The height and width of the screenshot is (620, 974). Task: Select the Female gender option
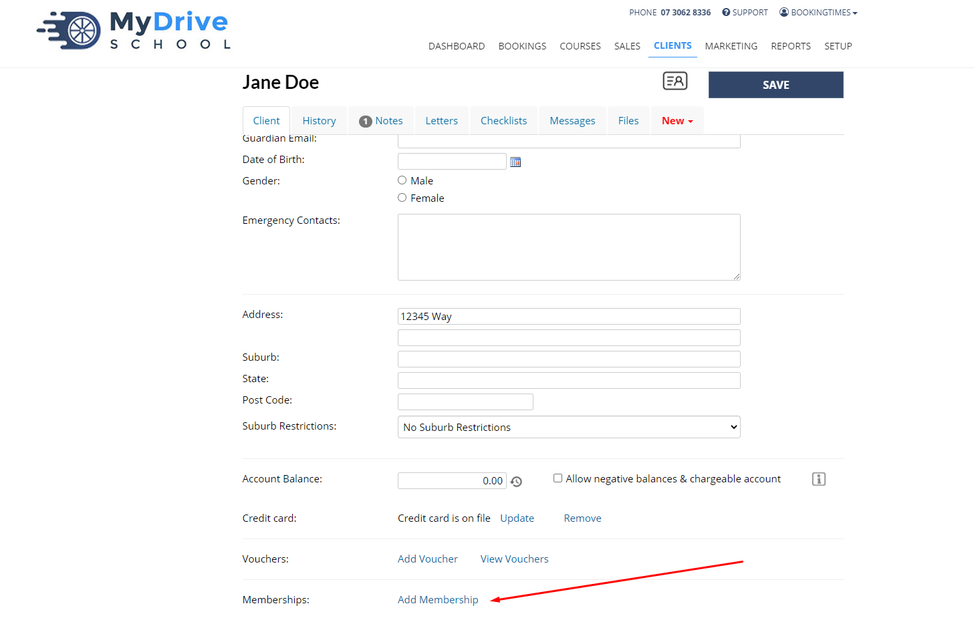pos(402,198)
